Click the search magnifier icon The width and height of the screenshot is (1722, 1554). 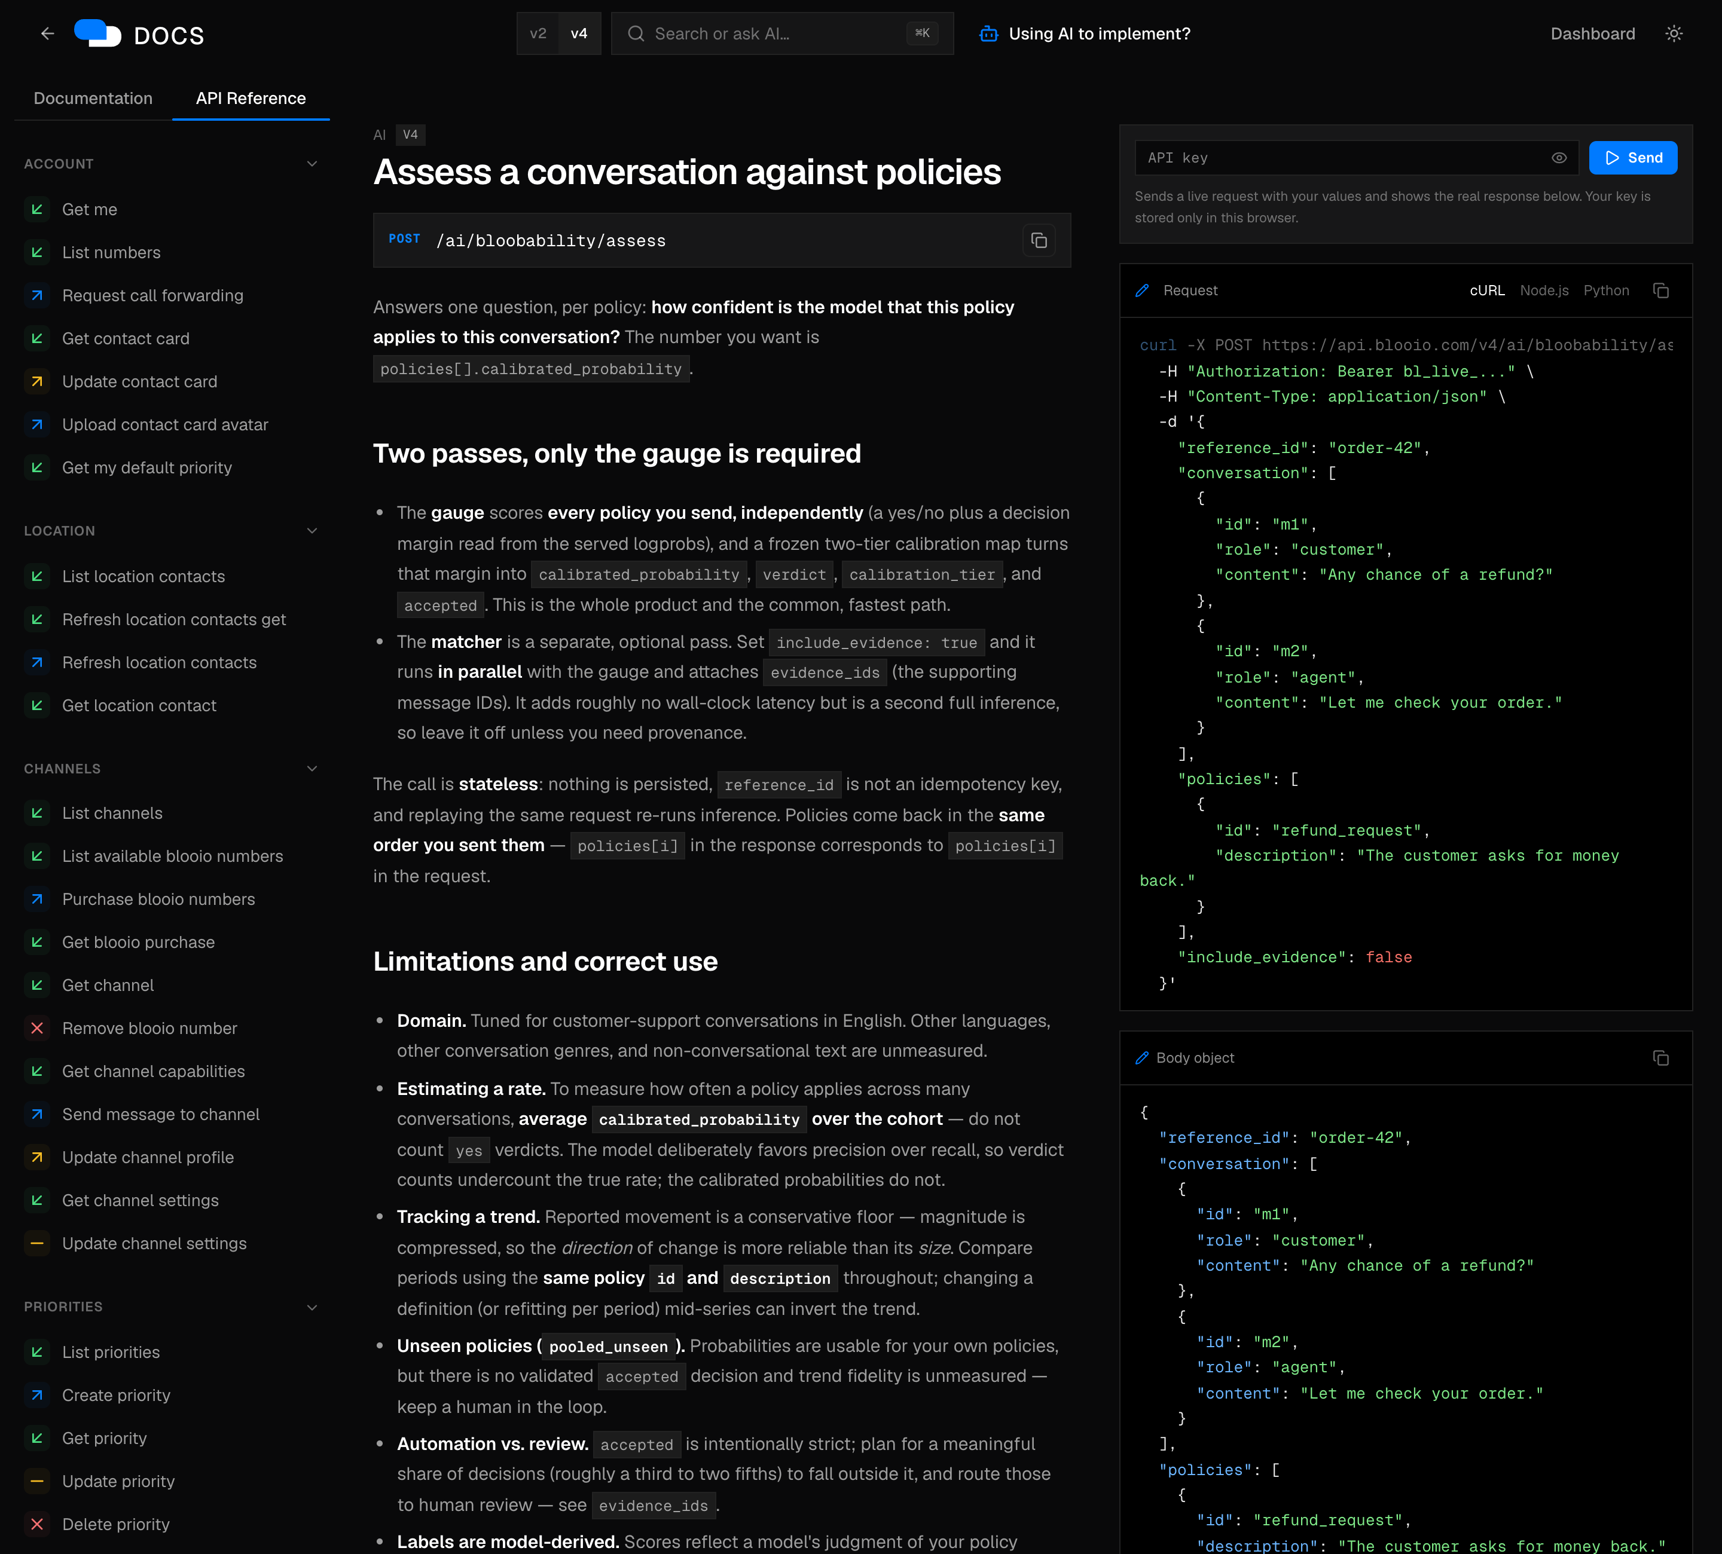[x=636, y=33]
